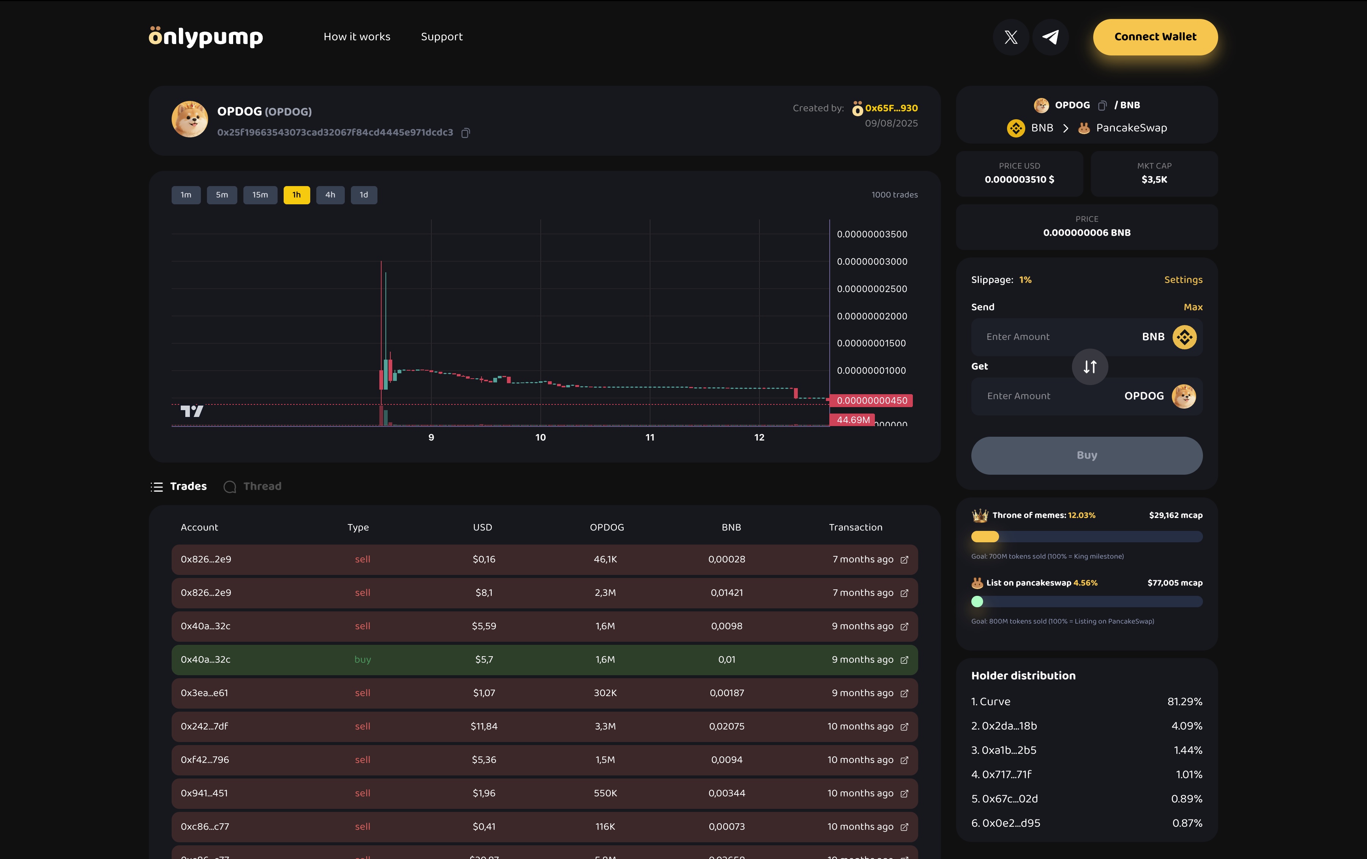Click account 0x3ea...e61 in trades table
This screenshot has height=859, width=1367.
tap(204, 693)
